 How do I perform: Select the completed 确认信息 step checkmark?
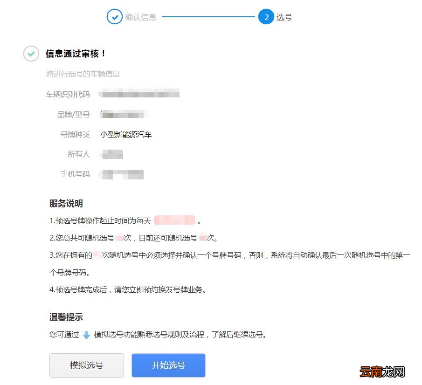[x=115, y=17]
